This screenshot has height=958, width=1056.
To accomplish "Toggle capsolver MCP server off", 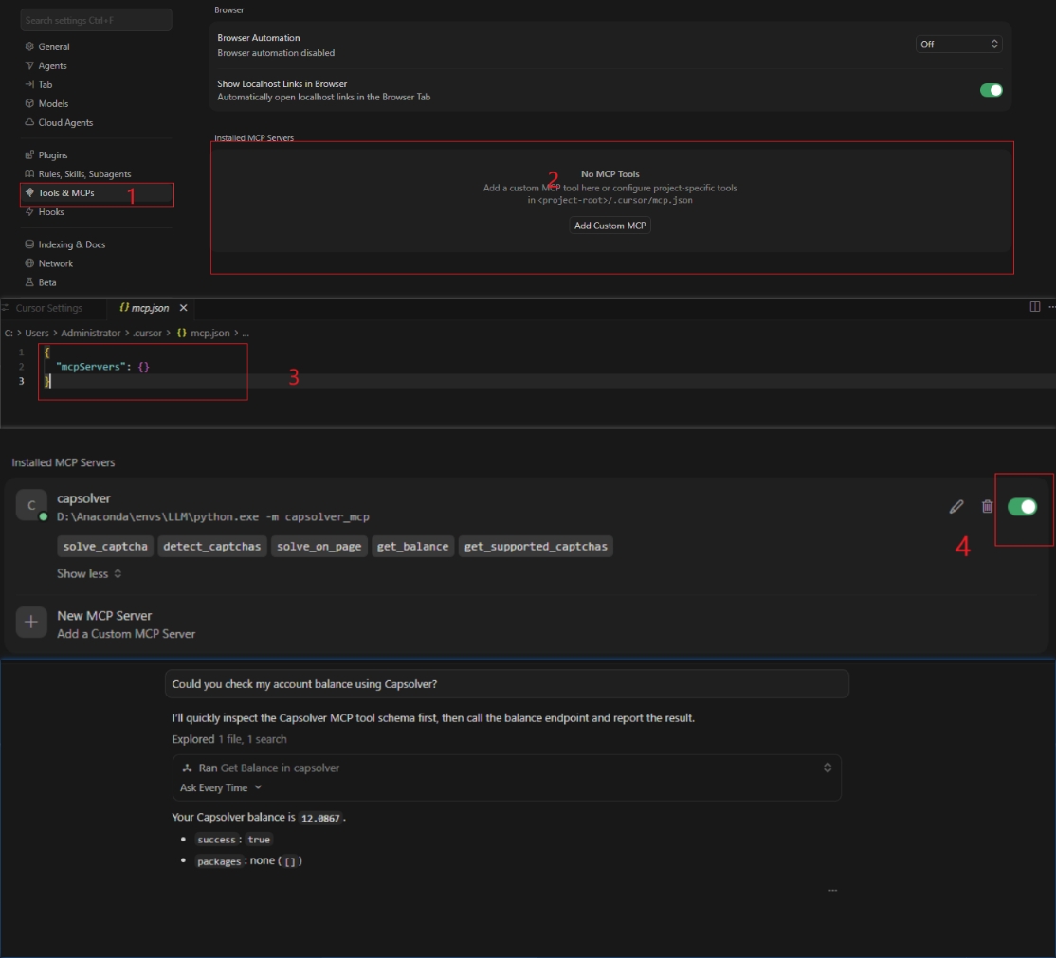I will click(1022, 506).
